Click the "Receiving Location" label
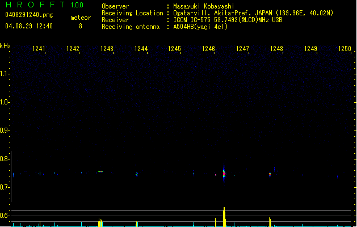The height and width of the screenshot is (227, 357). click(x=132, y=13)
